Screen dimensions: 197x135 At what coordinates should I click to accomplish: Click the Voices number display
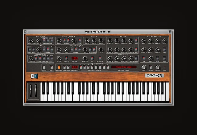click(74, 58)
